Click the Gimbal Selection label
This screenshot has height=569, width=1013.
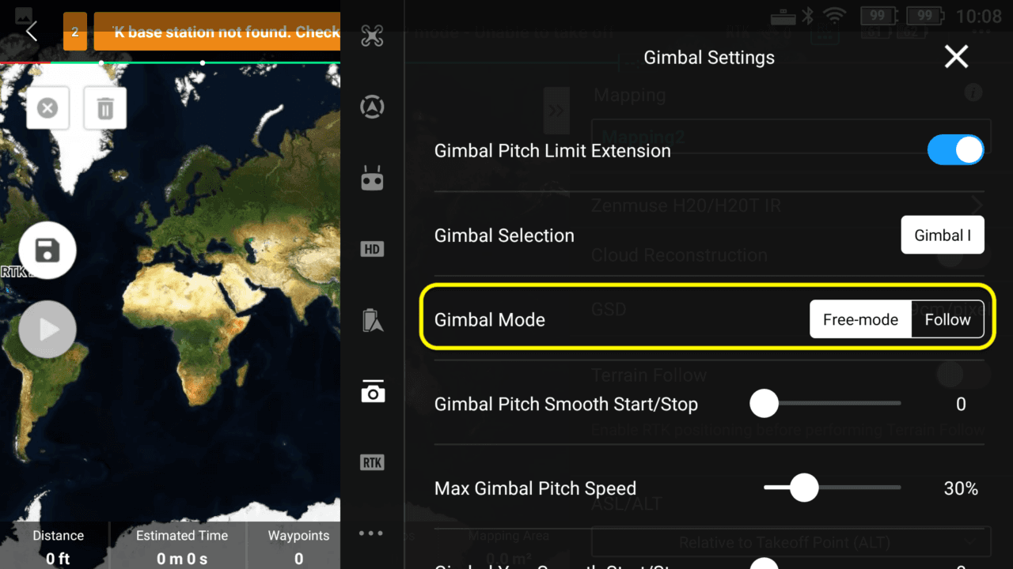(504, 236)
